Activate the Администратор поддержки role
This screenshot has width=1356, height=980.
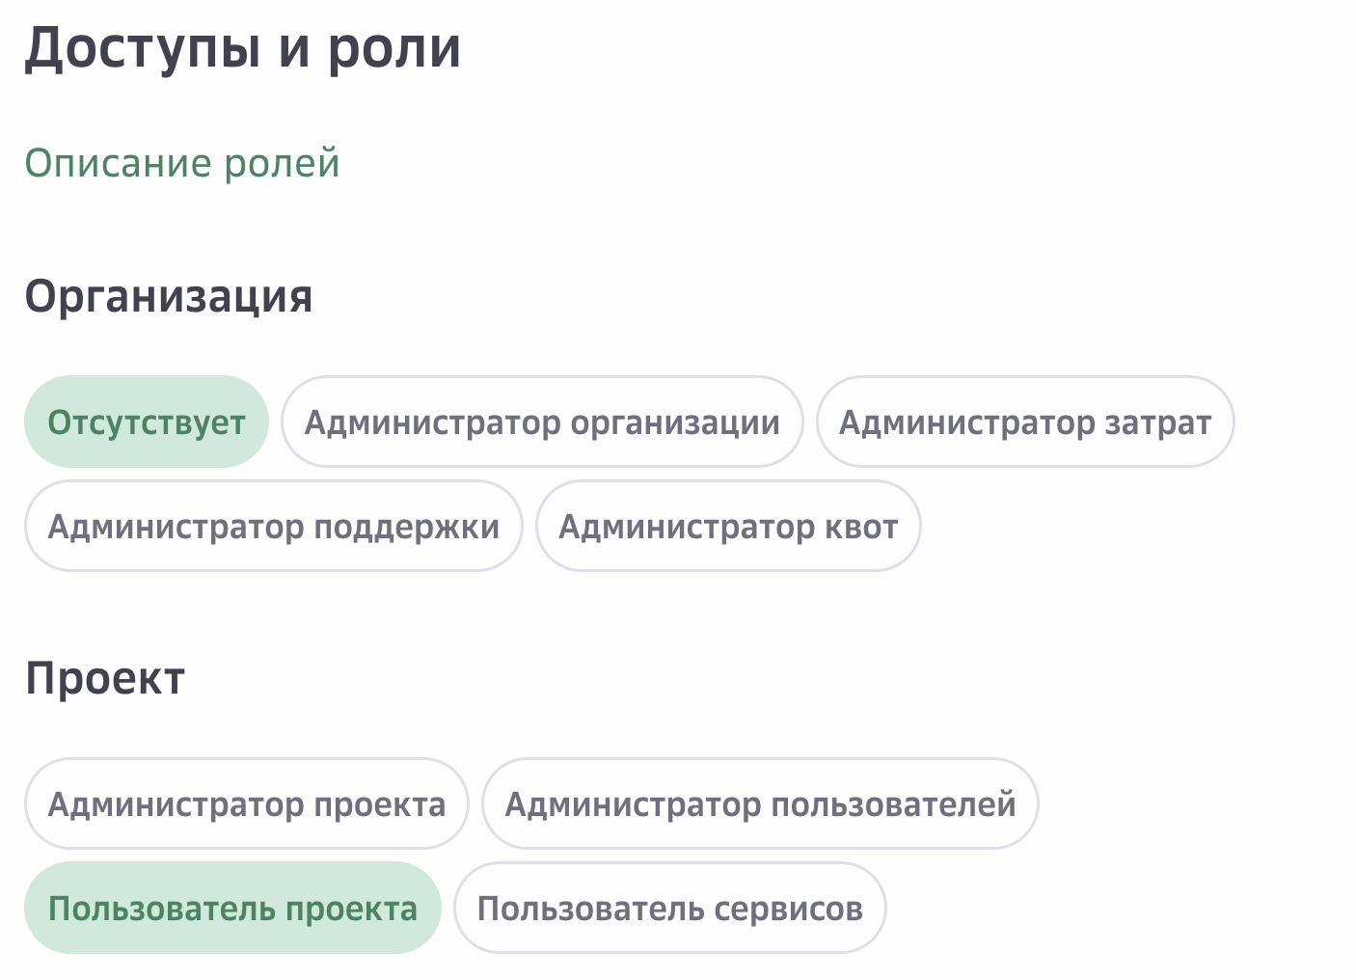(x=274, y=526)
